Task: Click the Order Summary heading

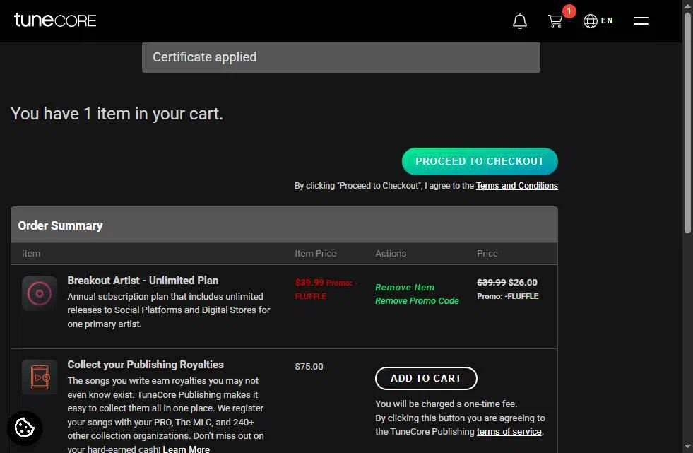Action: coord(60,226)
